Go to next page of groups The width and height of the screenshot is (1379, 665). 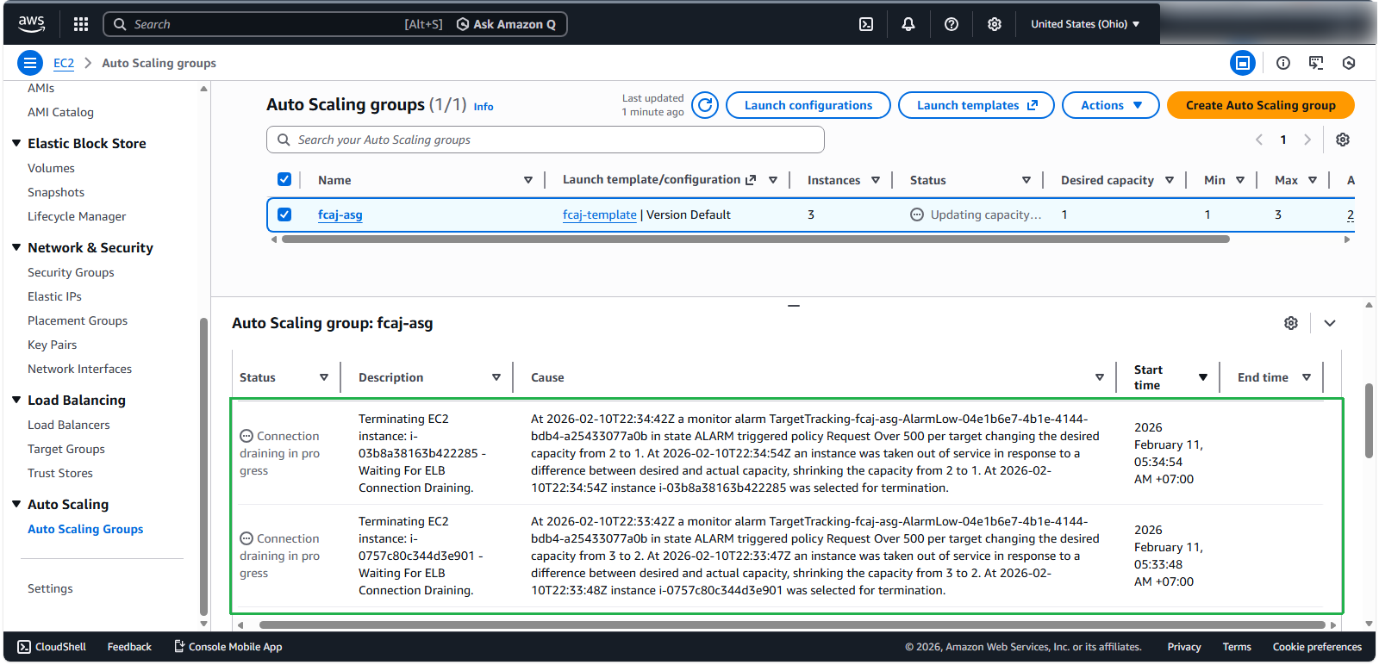click(1307, 140)
